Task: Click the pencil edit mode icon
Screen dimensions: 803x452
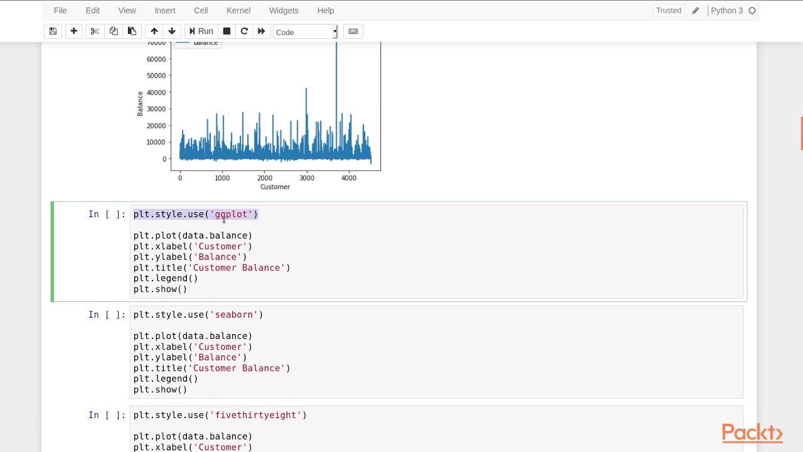Action: point(695,11)
